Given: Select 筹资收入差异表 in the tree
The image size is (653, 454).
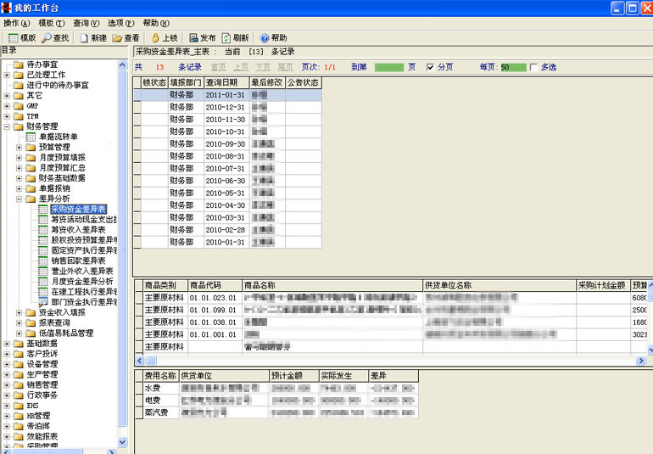Looking at the screenshot, I should (x=77, y=229).
